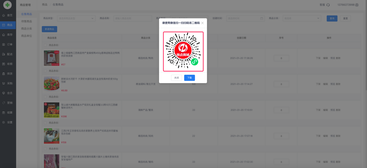Click the 序号 input in 新鲜淡水河虾干 row
The width and height of the screenshot is (367, 168).
tap(281, 84)
